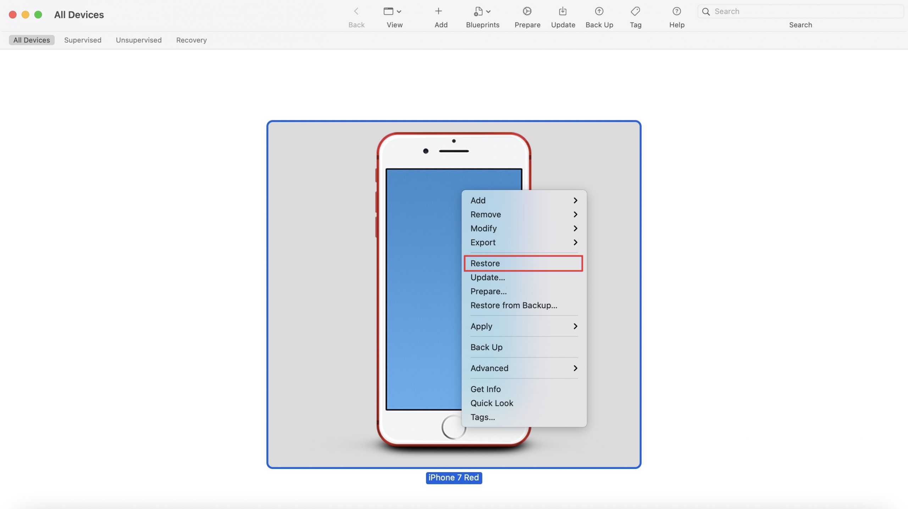Click the Back Up upload icon
This screenshot has height=509, width=908.
pos(599,11)
